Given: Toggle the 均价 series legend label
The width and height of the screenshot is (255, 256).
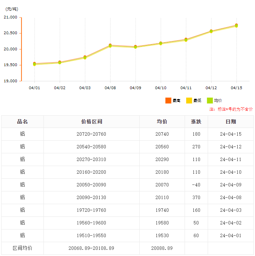Looking at the screenshot, I should [x=218, y=101].
